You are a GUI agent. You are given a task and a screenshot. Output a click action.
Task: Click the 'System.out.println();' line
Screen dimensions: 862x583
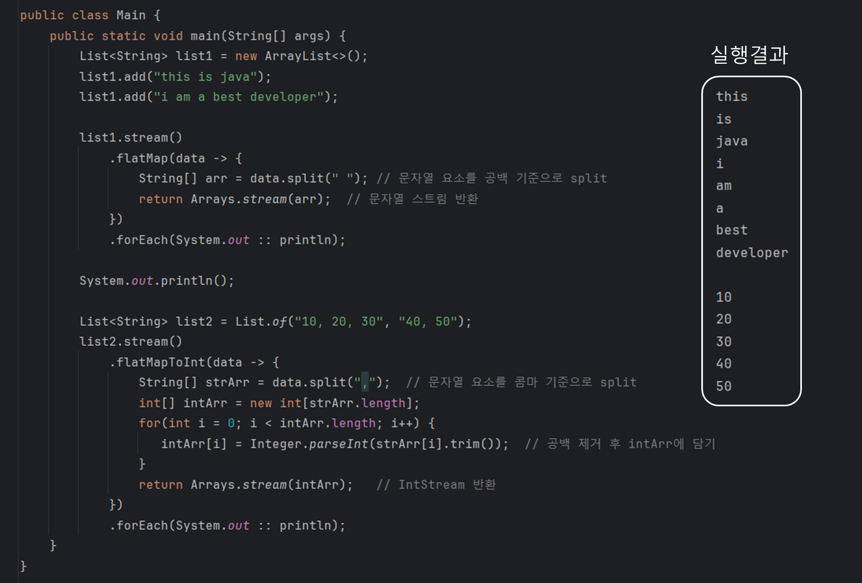pyautogui.click(x=157, y=281)
